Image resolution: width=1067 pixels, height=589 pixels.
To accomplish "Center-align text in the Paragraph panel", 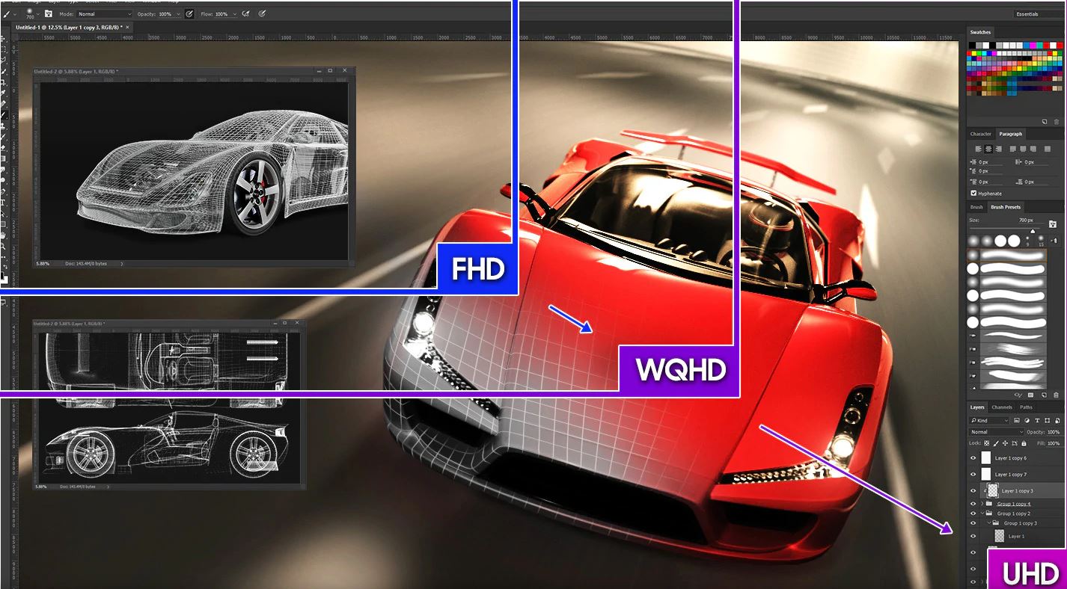I will point(988,149).
